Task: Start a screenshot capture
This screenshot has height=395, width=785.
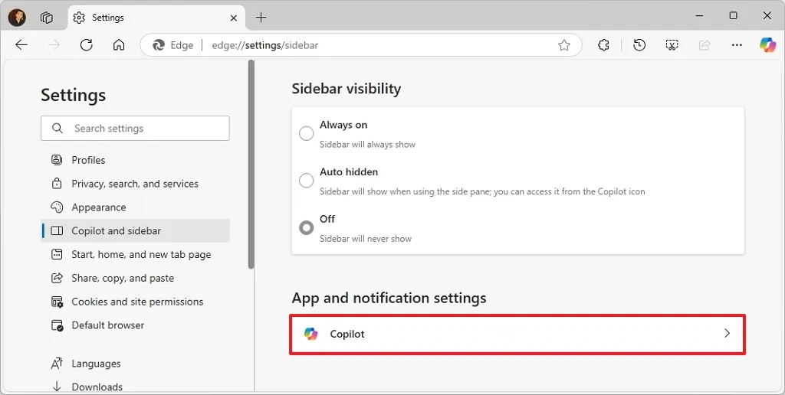Action: [x=672, y=45]
